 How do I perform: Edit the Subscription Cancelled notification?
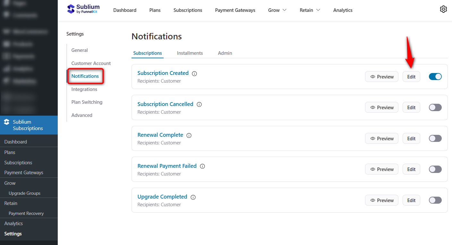coord(411,107)
